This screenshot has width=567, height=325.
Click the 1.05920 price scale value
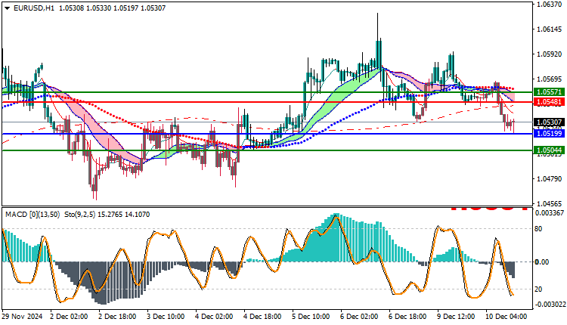coord(550,54)
